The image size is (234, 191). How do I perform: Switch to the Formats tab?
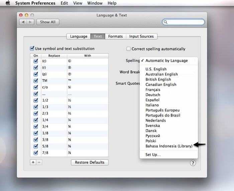tap(115, 36)
